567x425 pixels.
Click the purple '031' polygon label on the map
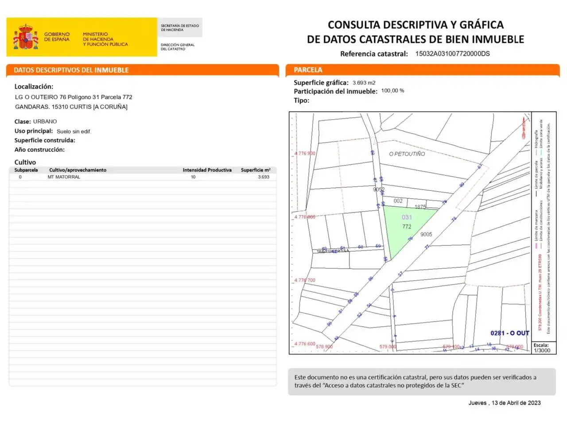(407, 217)
